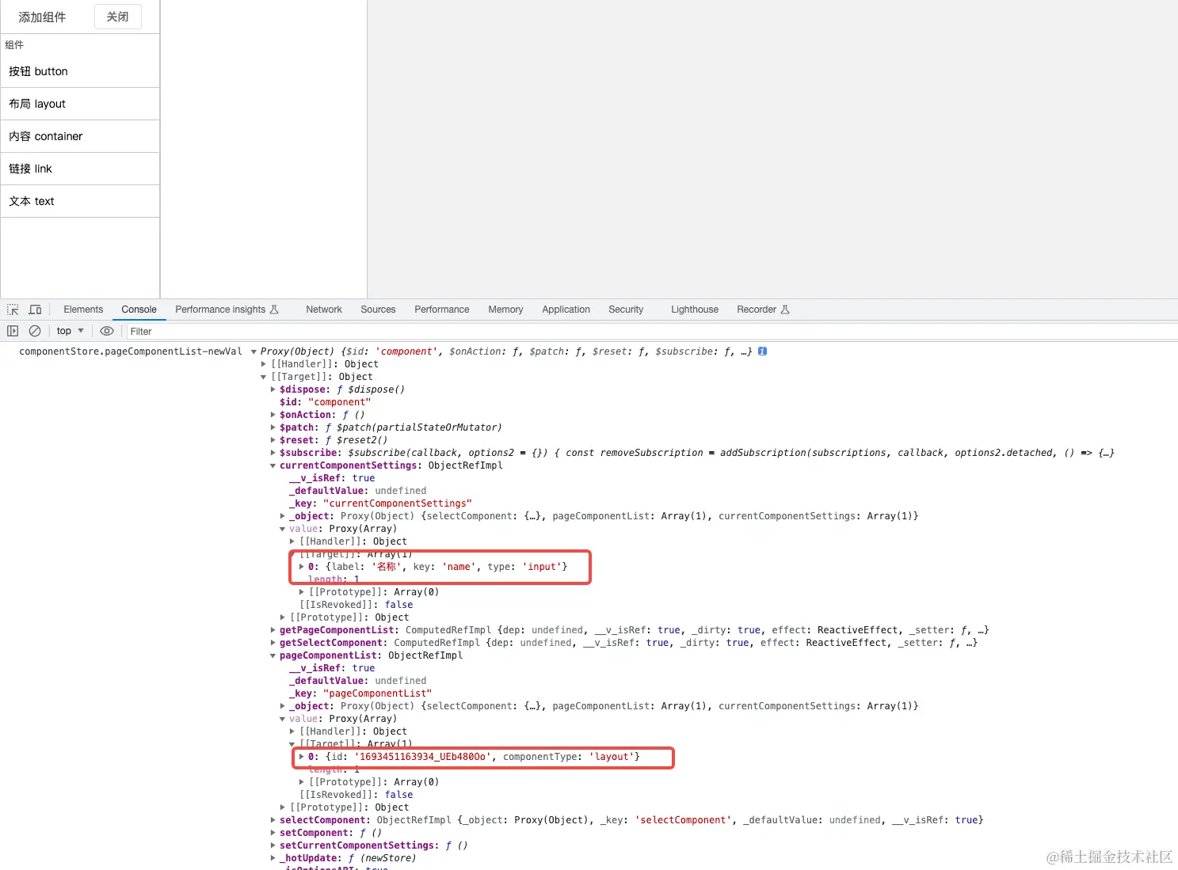Open the Security tab
The height and width of the screenshot is (870, 1178).
pyautogui.click(x=626, y=310)
